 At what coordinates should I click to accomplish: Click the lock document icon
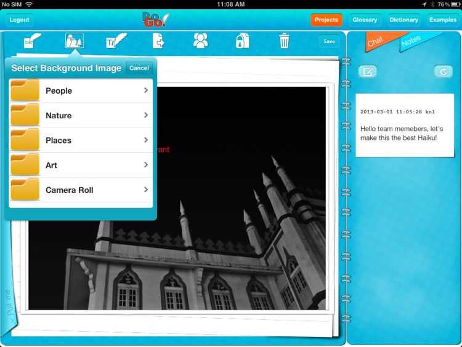(x=242, y=41)
